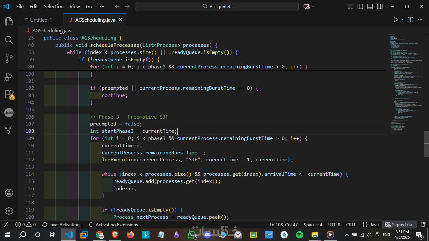Open the Run and Debug view
Viewport: 429px width, 241px height.
point(9,76)
